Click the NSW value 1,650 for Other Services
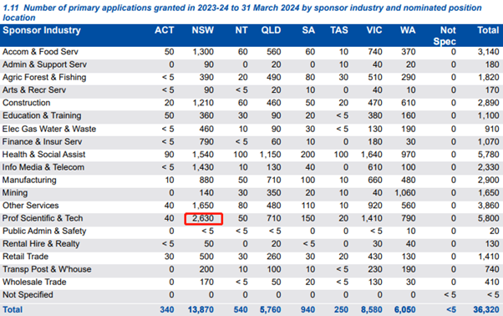 [x=203, y=206]
